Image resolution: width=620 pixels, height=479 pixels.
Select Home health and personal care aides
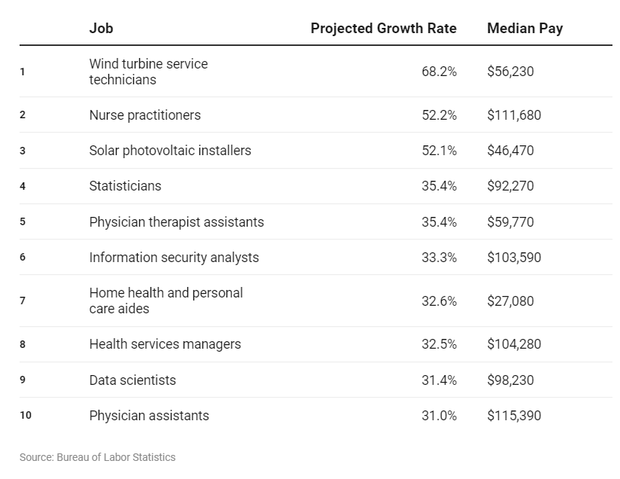(166, 301)
